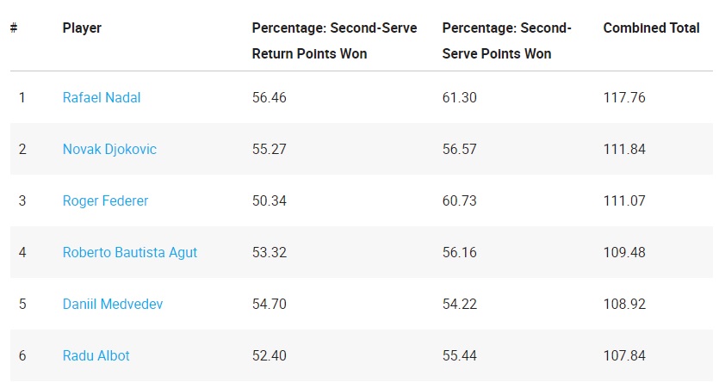Open the Radu Albot link
The image size is (719, 382).
coord(96,355)
